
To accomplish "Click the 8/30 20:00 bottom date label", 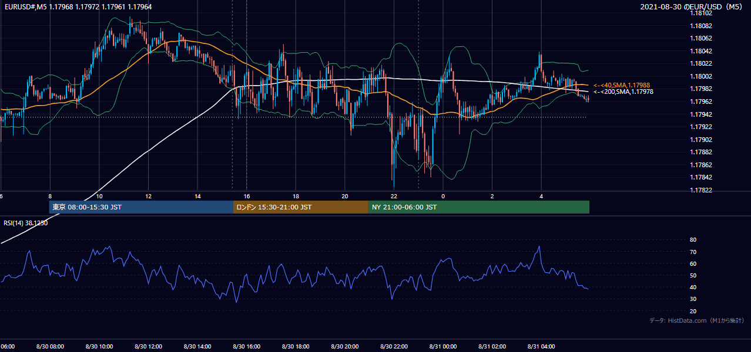I will pos(345,347).
